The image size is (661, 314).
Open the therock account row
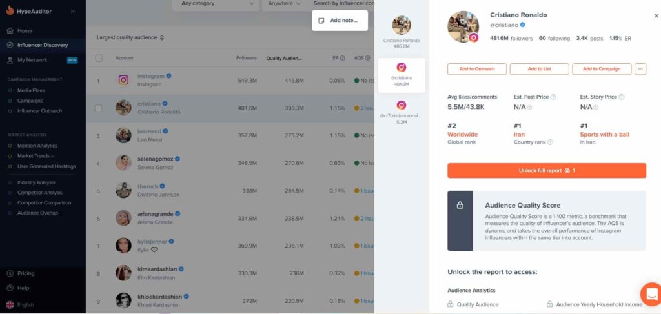coord(230,191)
